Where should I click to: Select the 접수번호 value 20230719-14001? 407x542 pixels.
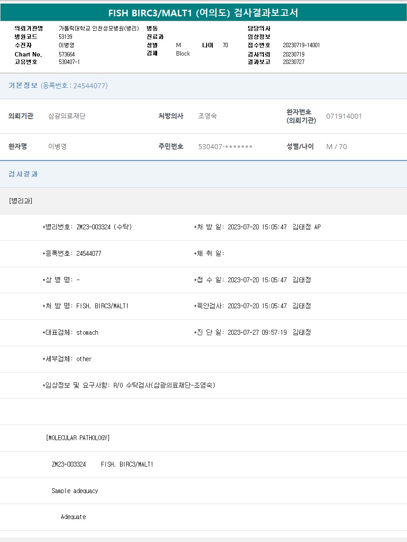(301, 45)
